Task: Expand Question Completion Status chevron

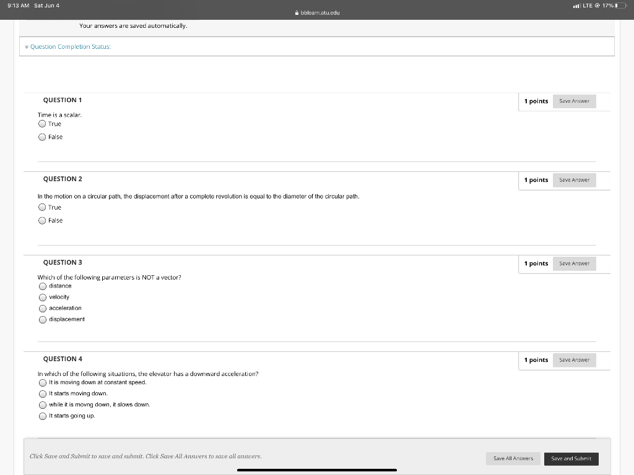Action: [27, 47]
